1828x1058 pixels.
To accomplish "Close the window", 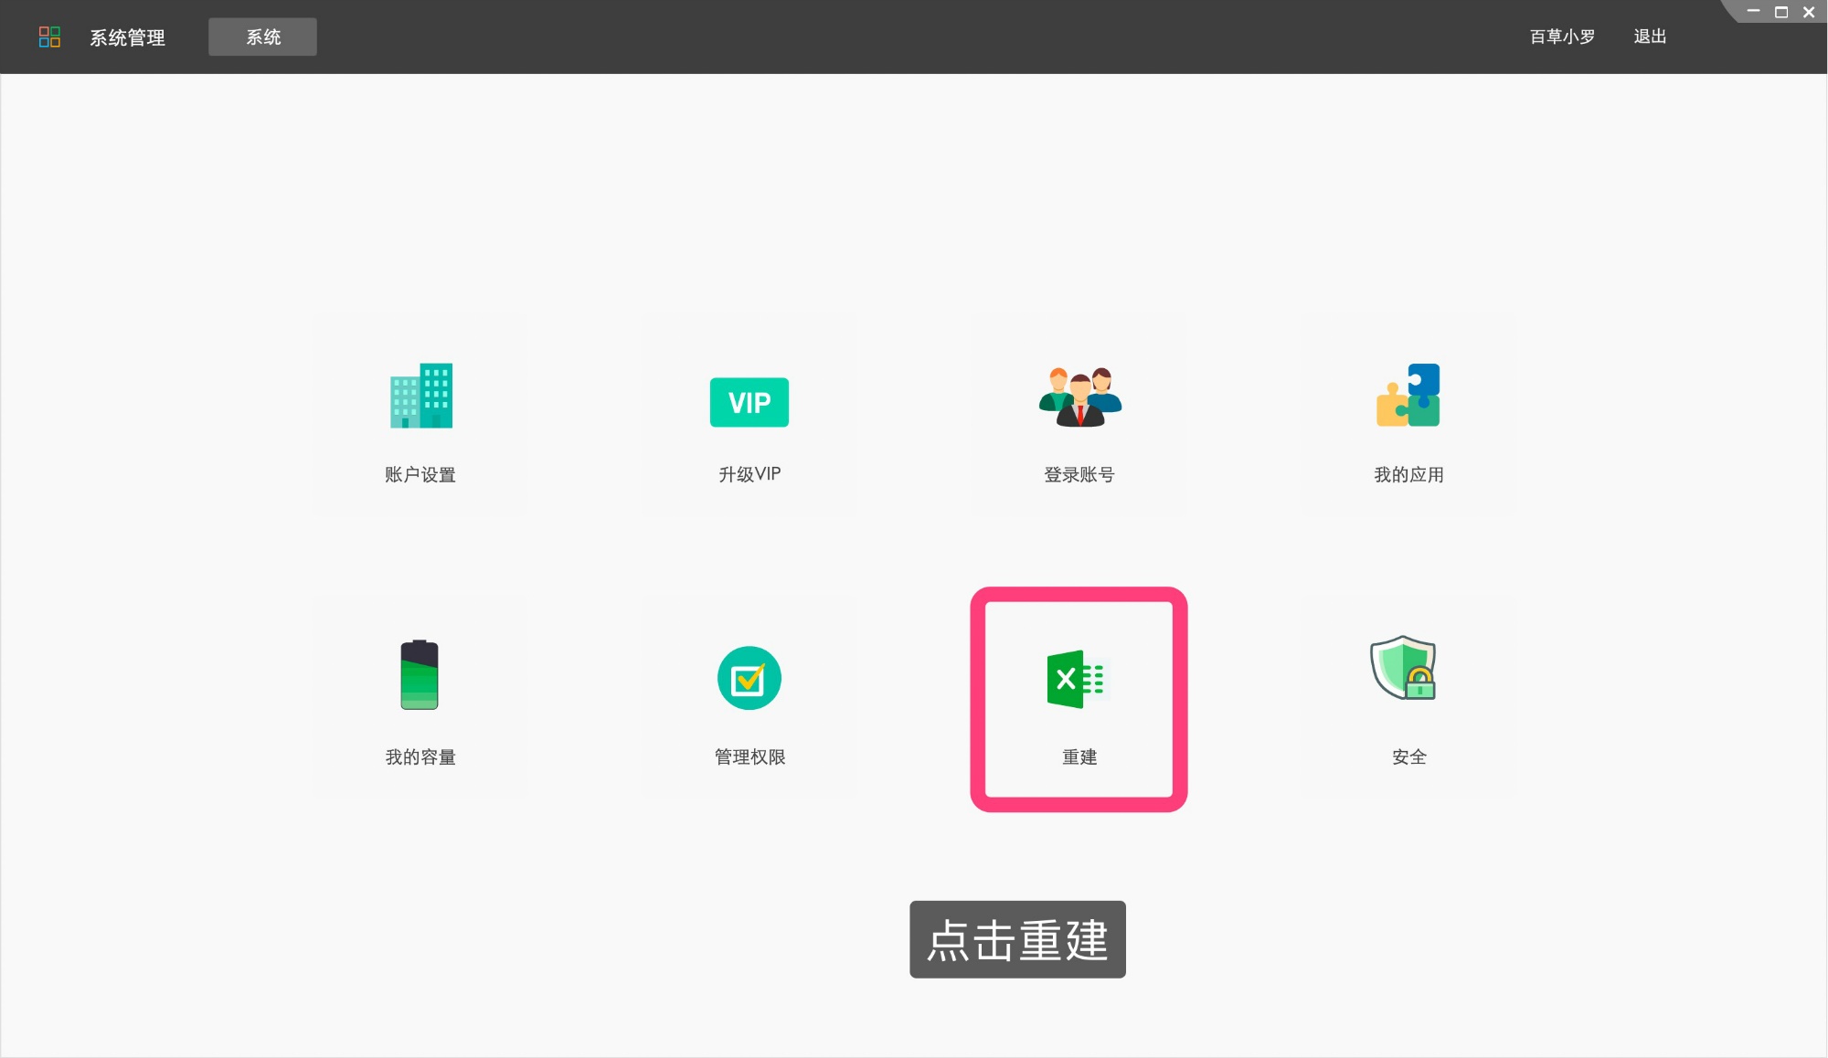I will click(1809, 12).
